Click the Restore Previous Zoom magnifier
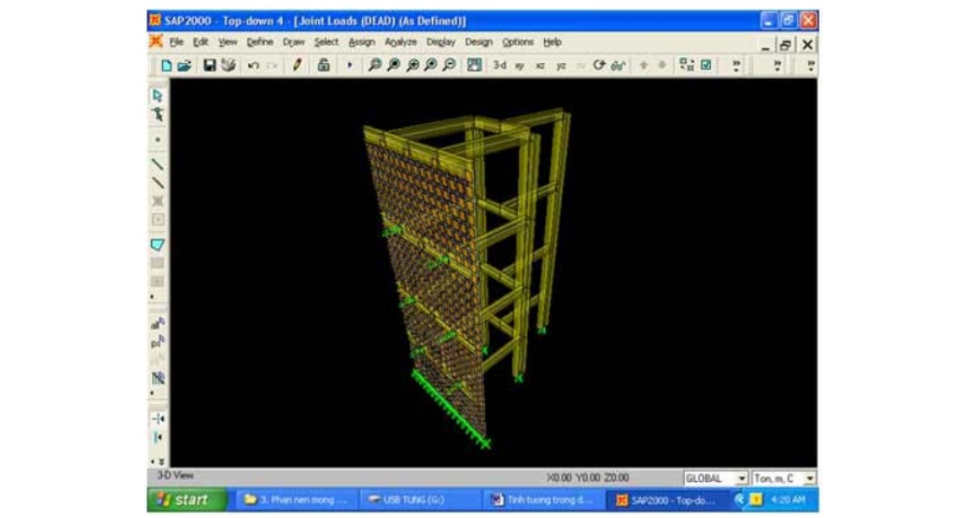 412,66
